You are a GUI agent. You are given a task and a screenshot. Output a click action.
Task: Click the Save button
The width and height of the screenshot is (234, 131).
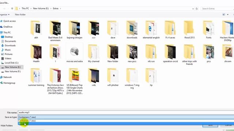210,126
